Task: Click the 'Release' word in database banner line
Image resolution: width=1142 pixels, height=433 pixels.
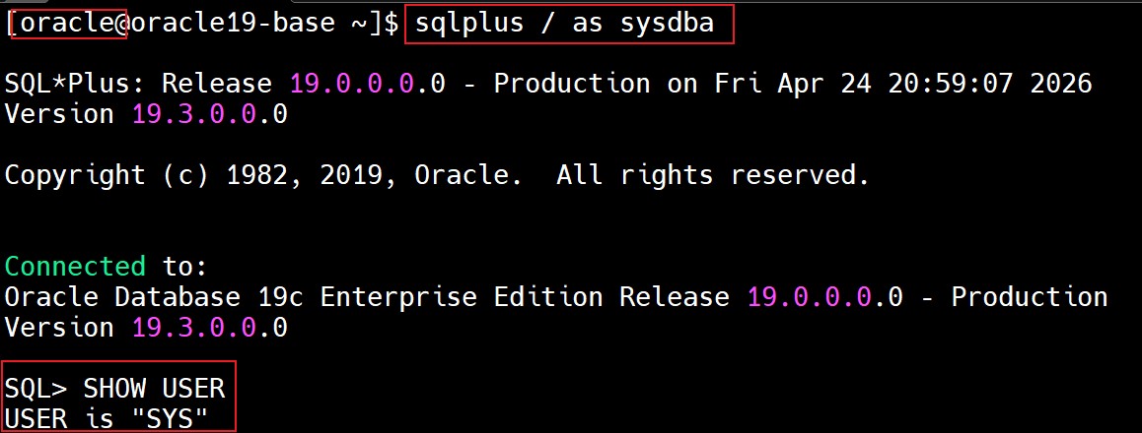Action: (x=675, y=296)
